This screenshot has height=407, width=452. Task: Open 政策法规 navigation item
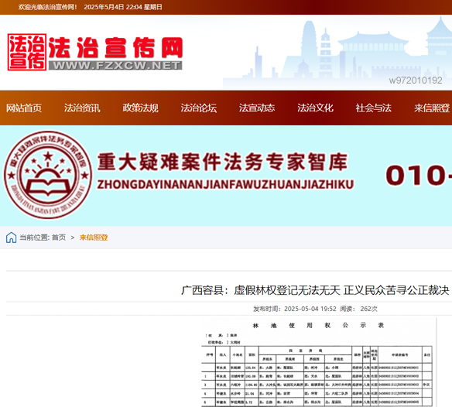coord(140,108)
